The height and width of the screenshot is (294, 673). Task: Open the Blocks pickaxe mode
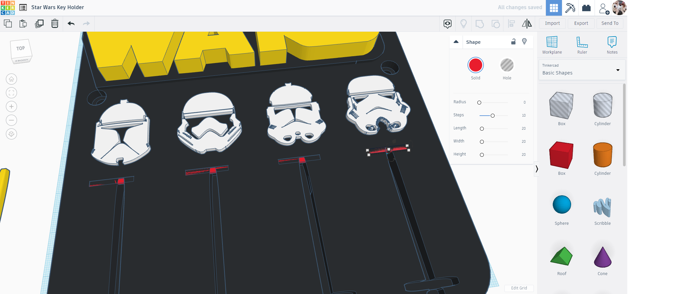(x=570, y=8)
